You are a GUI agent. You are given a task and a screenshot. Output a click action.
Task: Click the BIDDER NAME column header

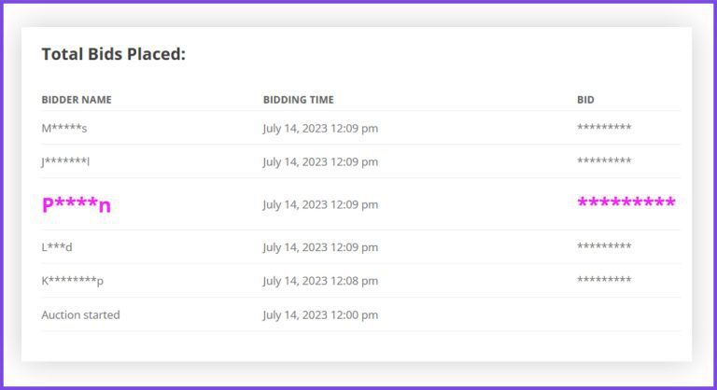[x=77, y=100]
